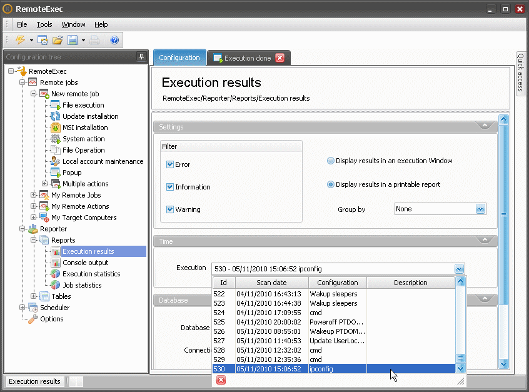Click the save disk toolbar icon
This screenshot has width=529, height=392.
tap(73, 40)
